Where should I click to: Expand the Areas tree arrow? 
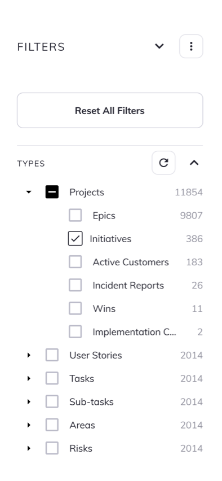click(x=29, y=425)
